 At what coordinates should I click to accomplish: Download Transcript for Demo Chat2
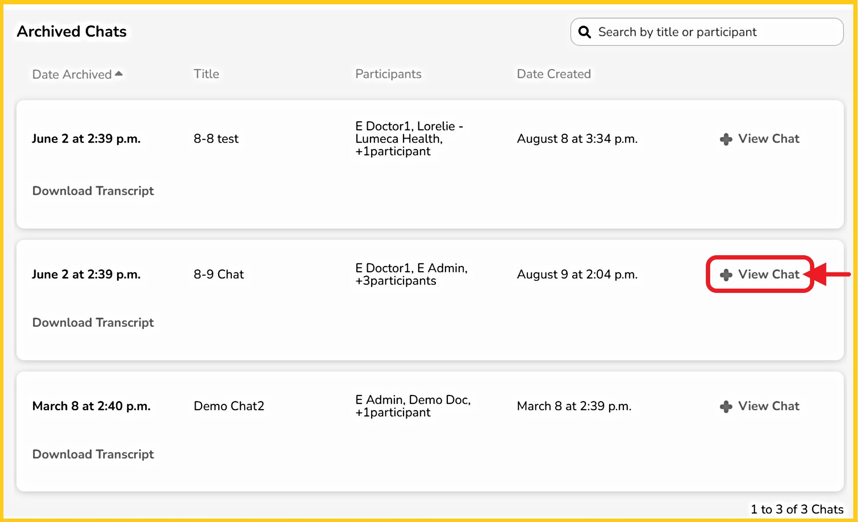(93, 454)
